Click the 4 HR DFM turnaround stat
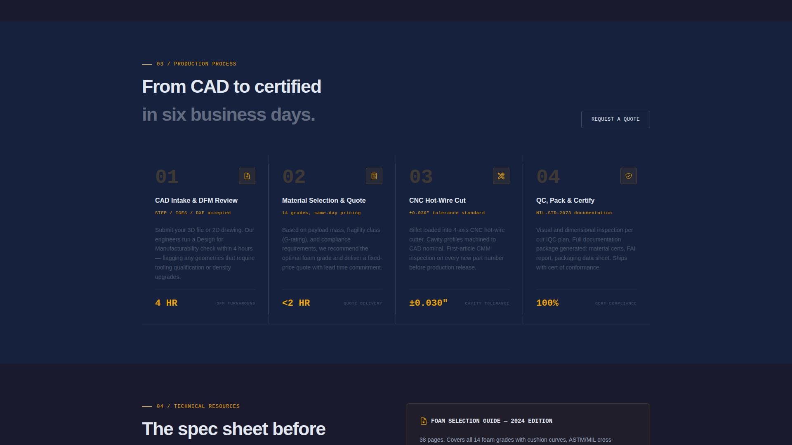 coord(166,303)
